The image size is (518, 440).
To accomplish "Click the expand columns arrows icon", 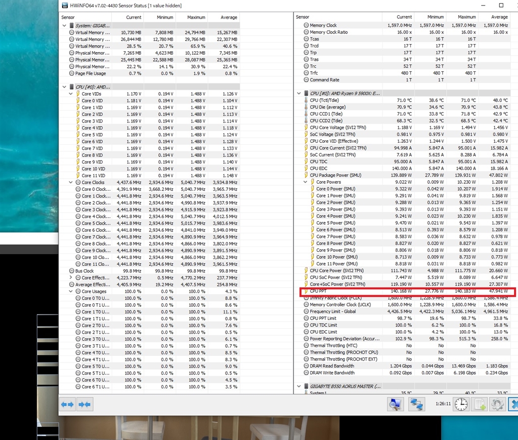I will click(67, 404).
